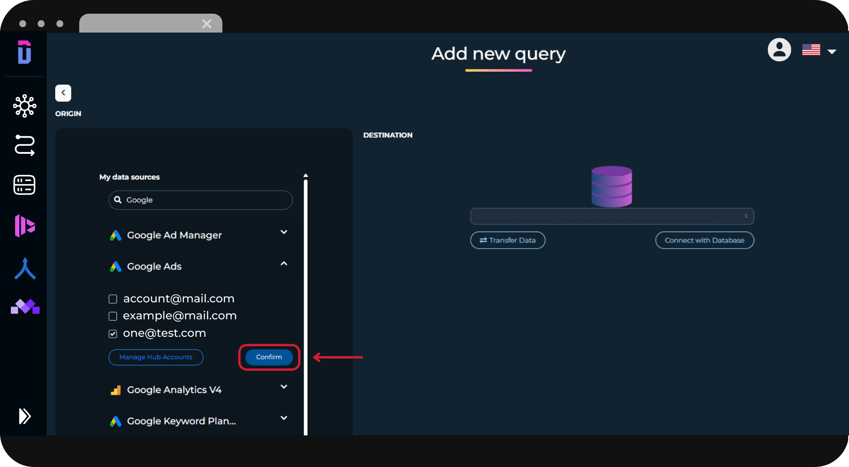Open the purple diamond blocks sidebar icon
Viewport: 849px width, 467px height.
25,307
